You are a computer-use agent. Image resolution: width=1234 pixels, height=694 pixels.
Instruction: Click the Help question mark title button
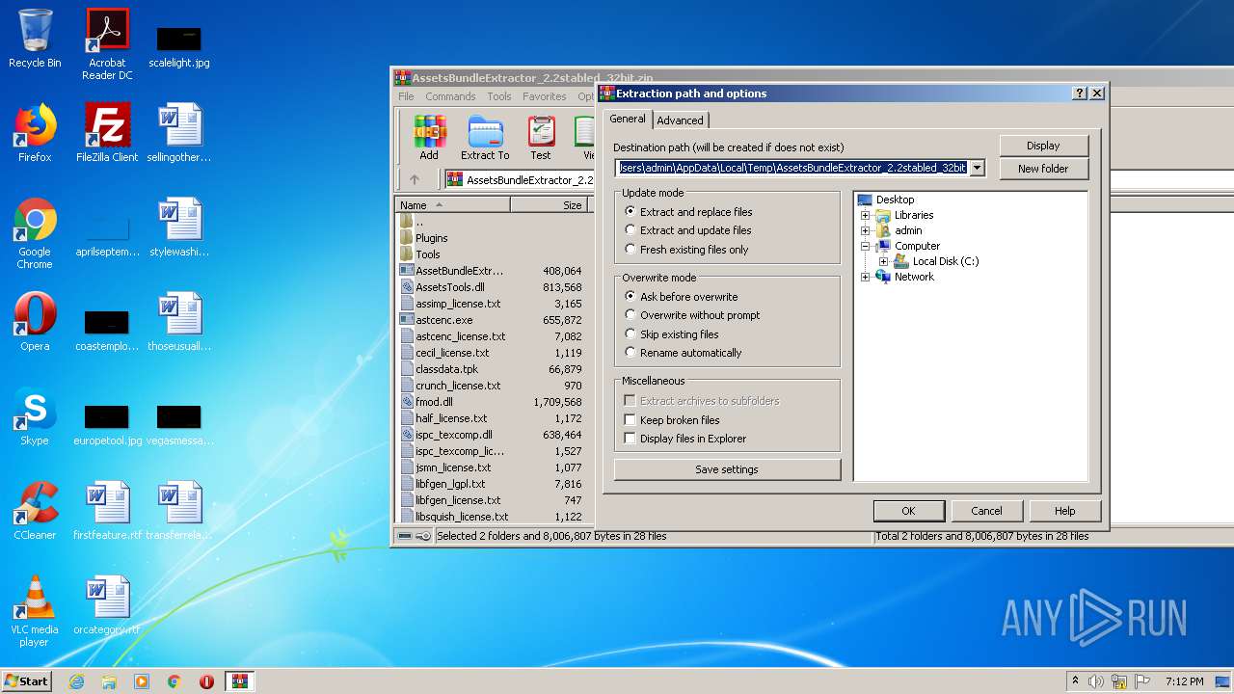[x=1080, y=93]
